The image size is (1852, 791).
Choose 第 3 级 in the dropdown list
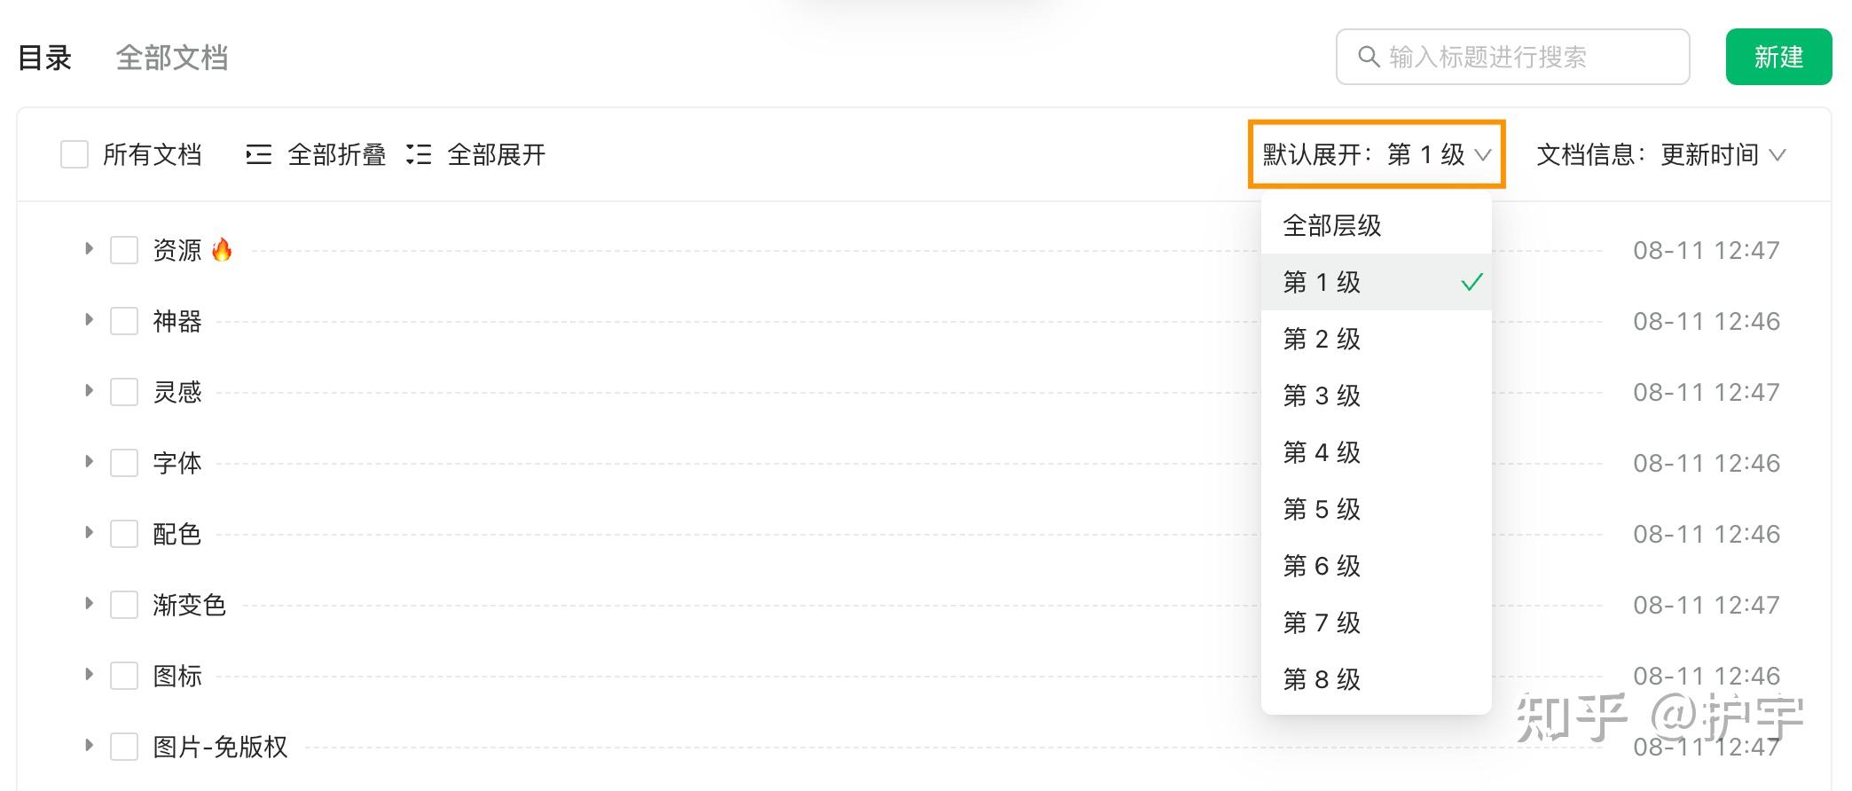point(1377,395)
